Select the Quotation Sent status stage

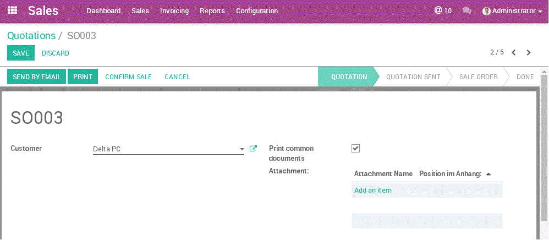pyautogui.click(x=413, y=77)
